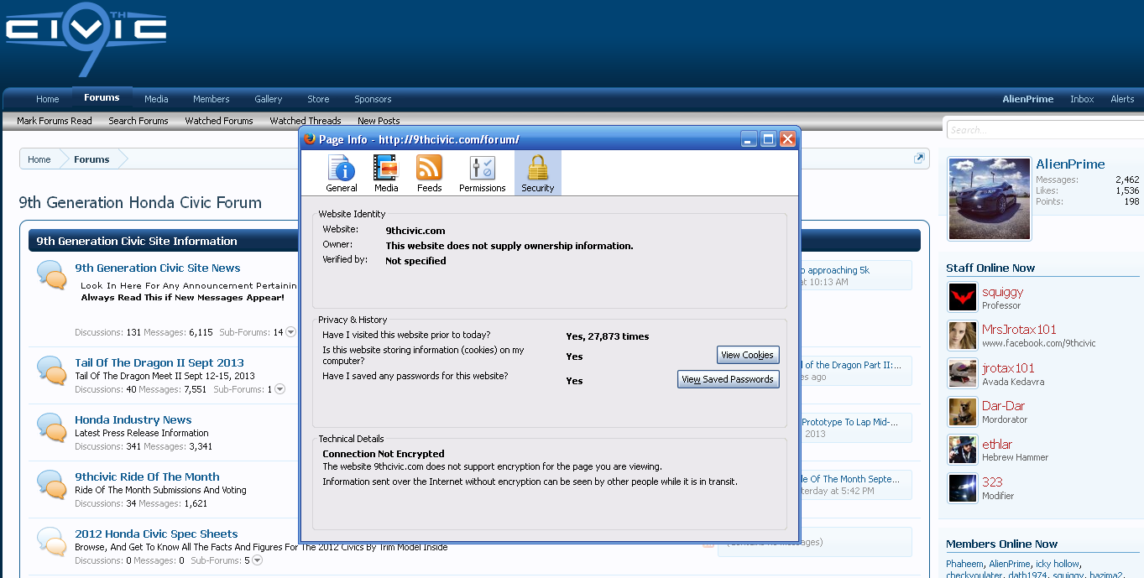Open the 9th Generation Civic Site News forum
The width and height of the screenshot is (1144, 578).
click(158, 268)
